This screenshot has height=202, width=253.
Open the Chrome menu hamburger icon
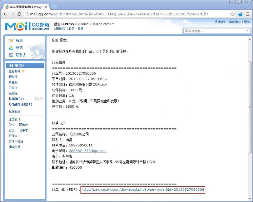coord(248,14)
